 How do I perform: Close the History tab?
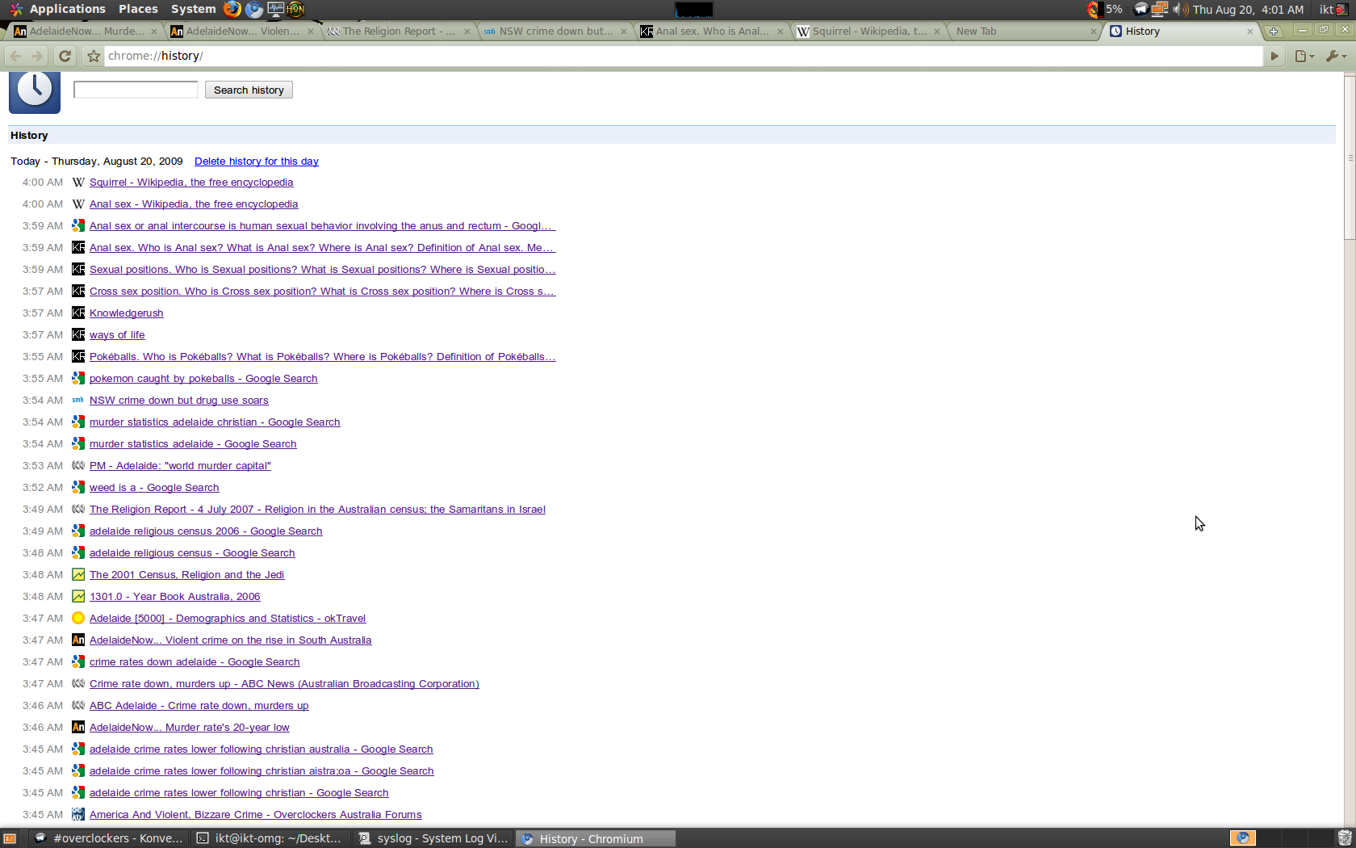[1250, 31]
